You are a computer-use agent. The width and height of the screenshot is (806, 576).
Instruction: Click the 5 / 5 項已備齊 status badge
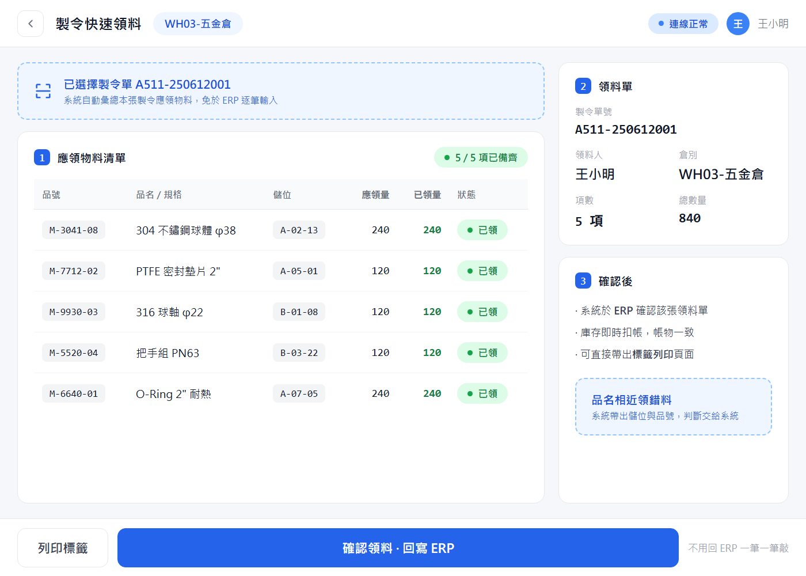[481, 157]
